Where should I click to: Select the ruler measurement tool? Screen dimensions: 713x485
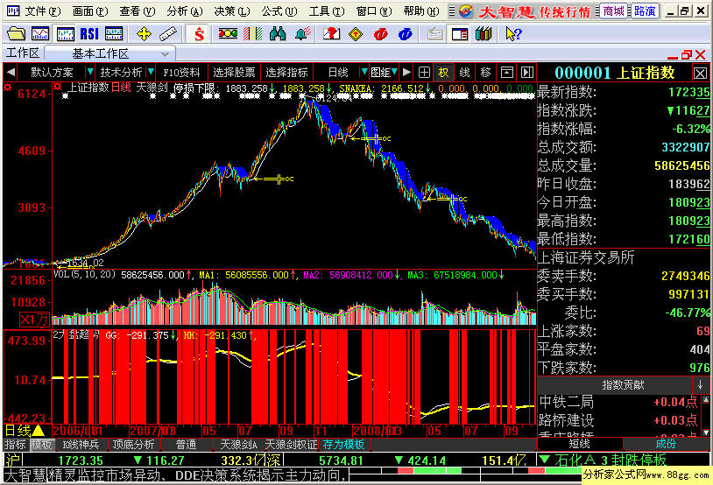168,33
